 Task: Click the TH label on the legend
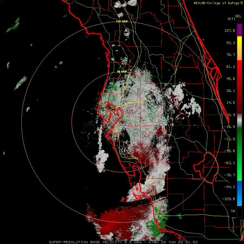click(x=233, y=211)
